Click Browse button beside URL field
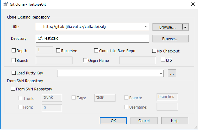Image resolution: width=198 pixels, height=130 pixels. [168, 27]
